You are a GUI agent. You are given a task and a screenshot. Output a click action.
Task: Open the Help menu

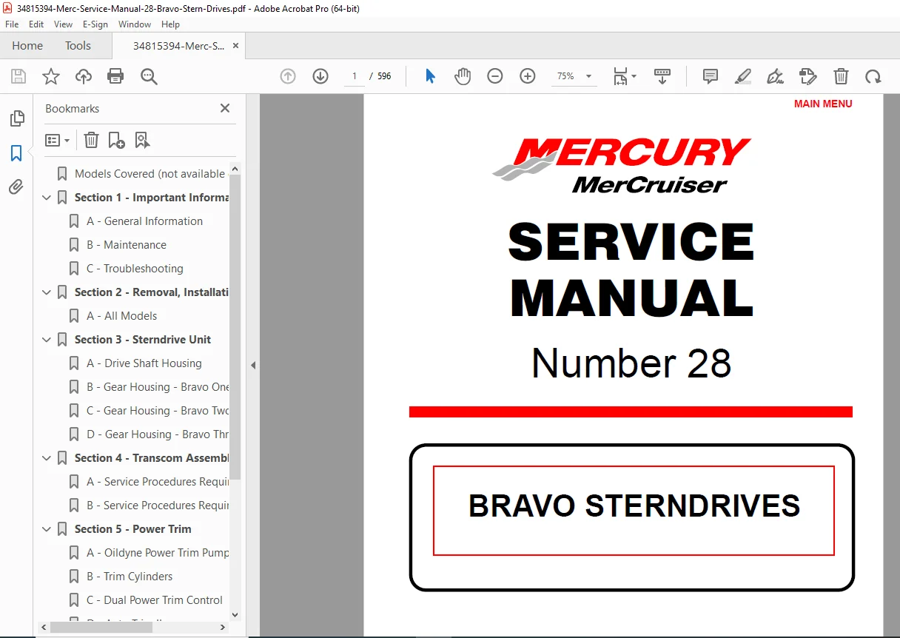pos(170,24)
